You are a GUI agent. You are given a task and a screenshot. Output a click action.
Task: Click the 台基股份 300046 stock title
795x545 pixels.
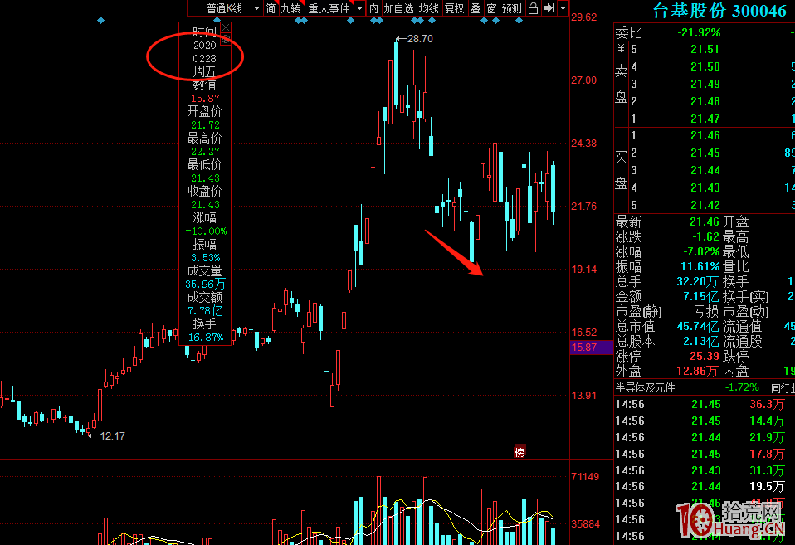pos(719,11)
